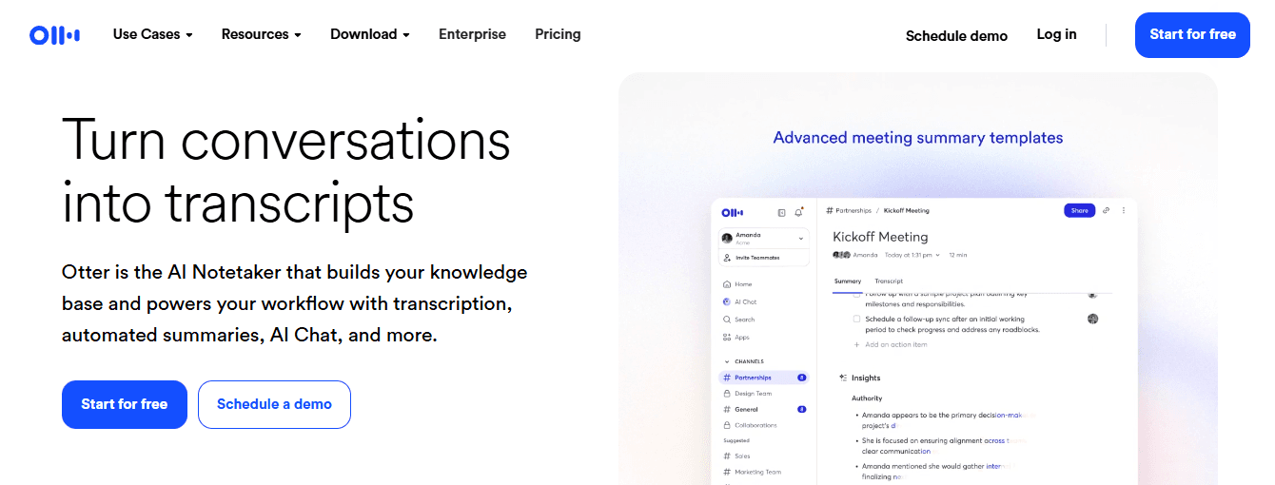
Task: Click the plus icon beside Add an action item
Action: [856, 344]
